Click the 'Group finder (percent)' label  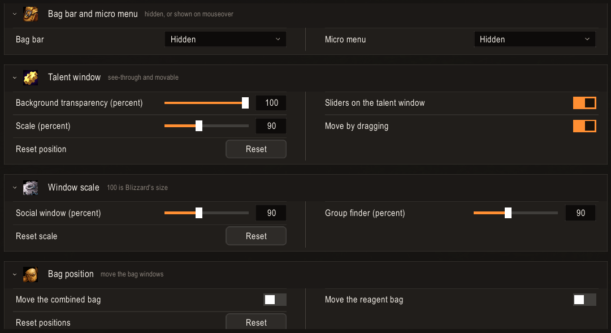tap(365, 213)
